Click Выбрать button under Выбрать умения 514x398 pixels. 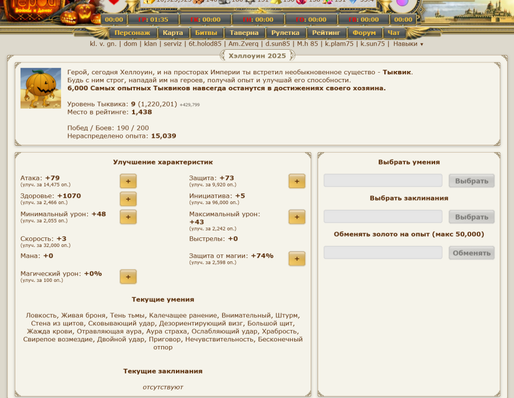pyautogui.click(x=471, y=181)
